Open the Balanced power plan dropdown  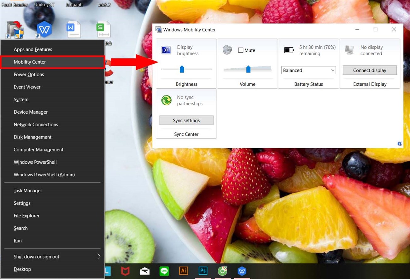pyautogui.click(x=308, y=70)
